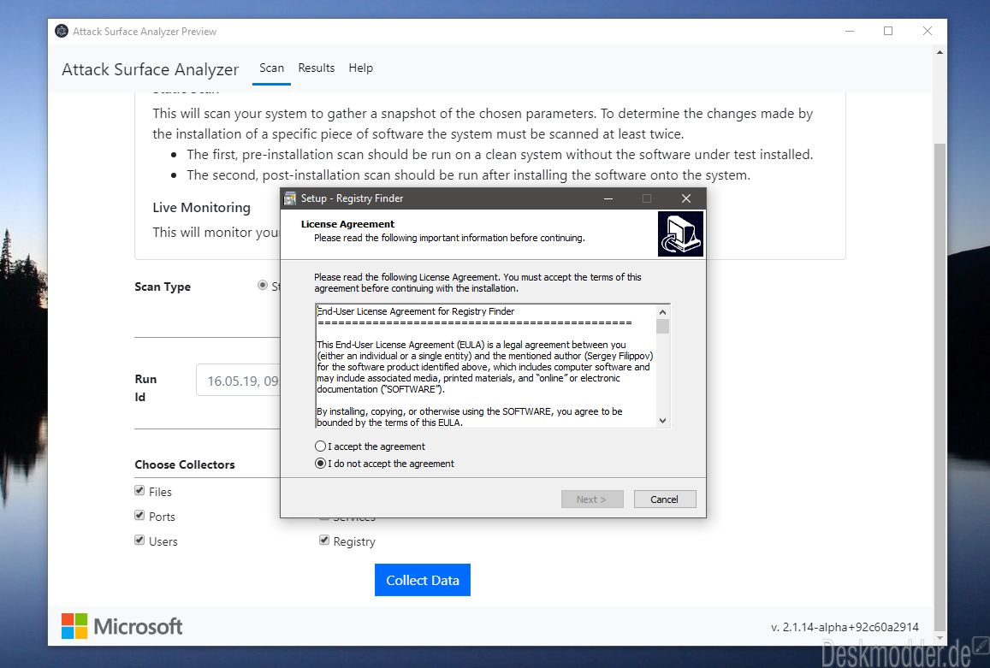Click the license text scroll down arrow

point(662,421)
